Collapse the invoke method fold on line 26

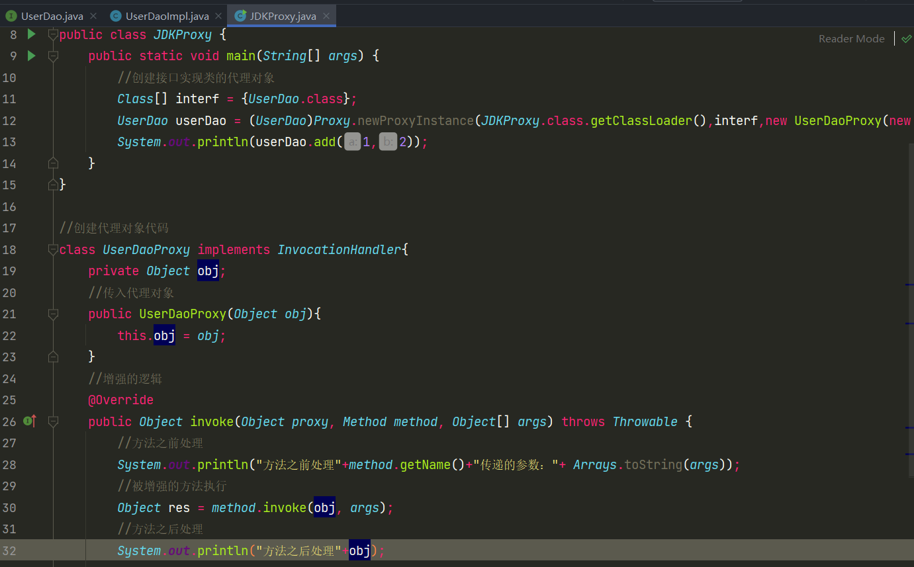point(54,421)
